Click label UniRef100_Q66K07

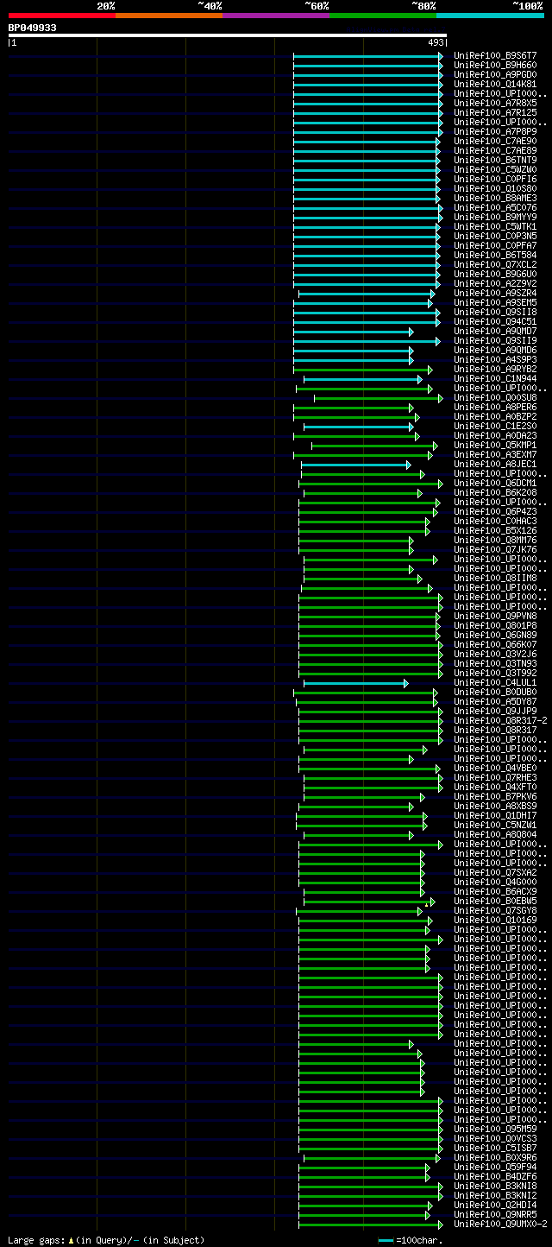(495, 644)
